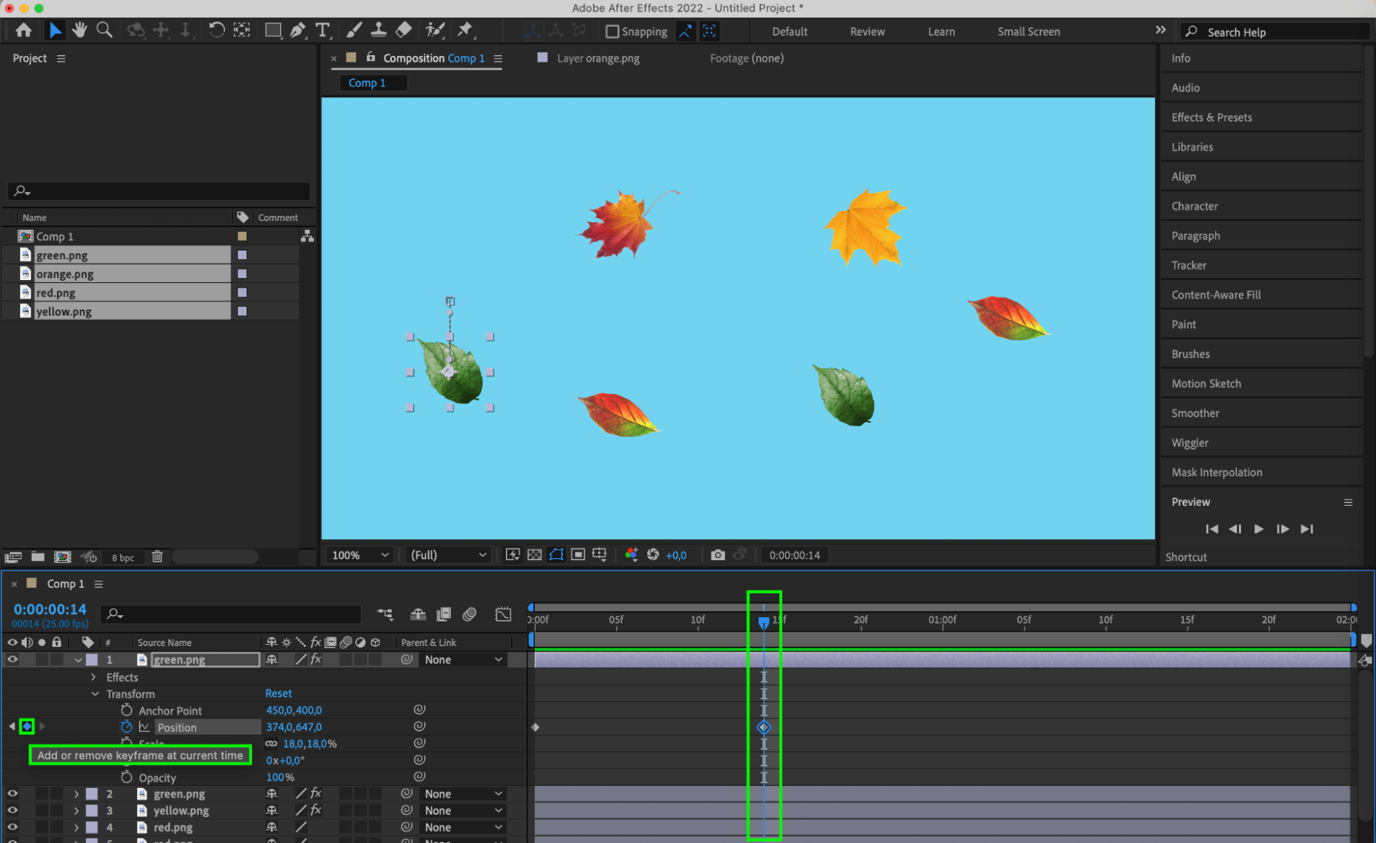Click the Reset link for Transform

[278, 694]
